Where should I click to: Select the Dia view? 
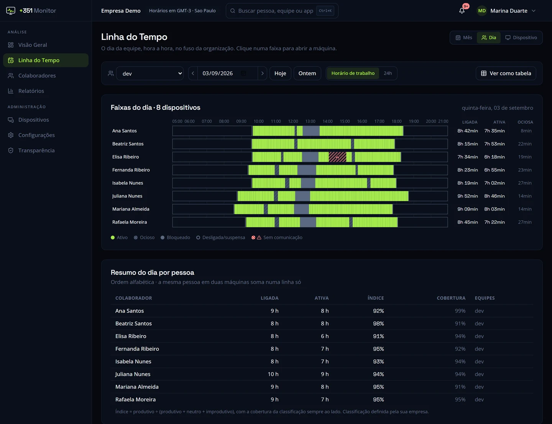[489, 38]
